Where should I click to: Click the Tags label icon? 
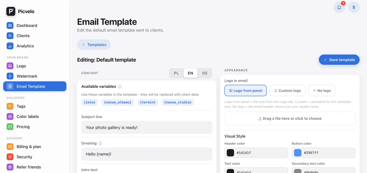10,106
